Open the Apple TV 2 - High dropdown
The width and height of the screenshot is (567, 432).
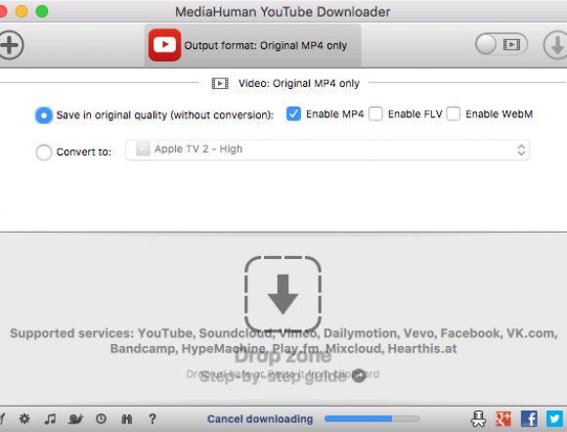327,150
